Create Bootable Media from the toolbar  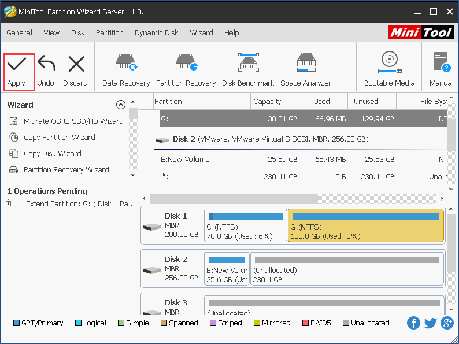pos(389,64)
